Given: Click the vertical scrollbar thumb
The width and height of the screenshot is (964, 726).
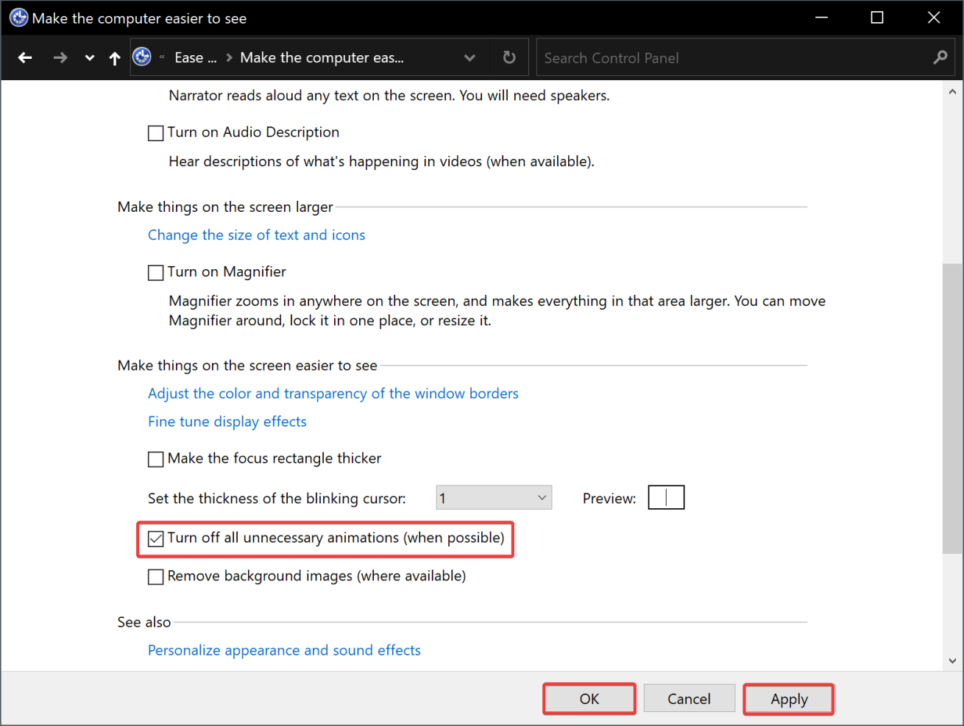Looking at the screenshot, I should coord(952,408).
